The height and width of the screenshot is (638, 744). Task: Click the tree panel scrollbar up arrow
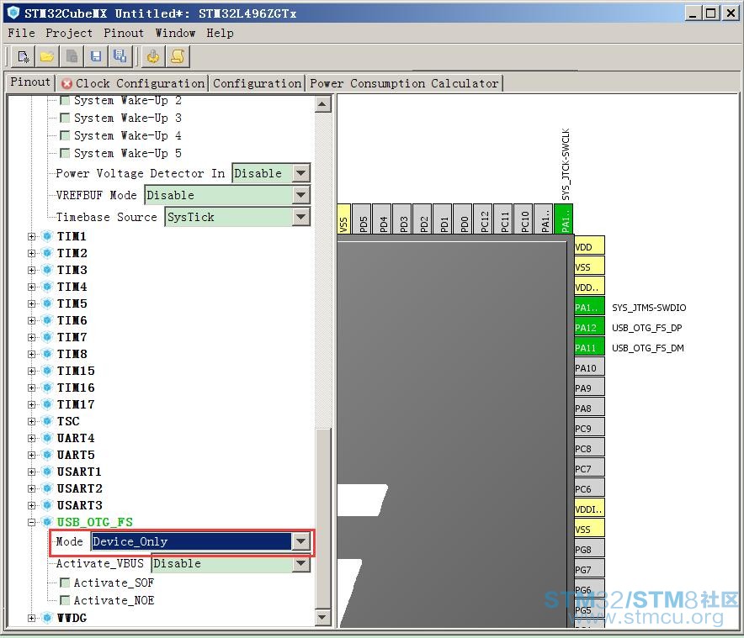click(x=322, y=104)
